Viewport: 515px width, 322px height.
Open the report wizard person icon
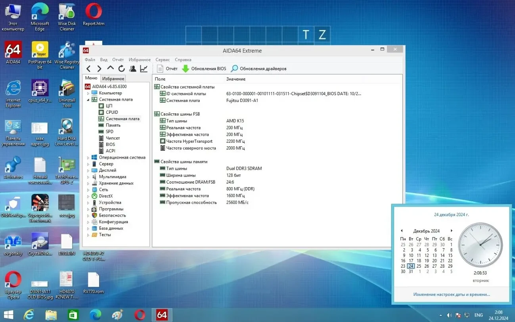coord(133,68)
